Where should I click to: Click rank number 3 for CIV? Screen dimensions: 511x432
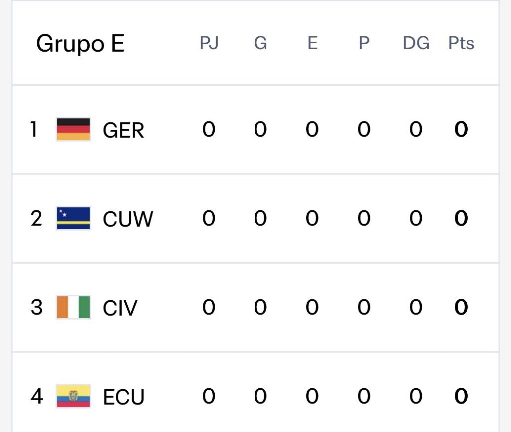(x=36, y=307)
